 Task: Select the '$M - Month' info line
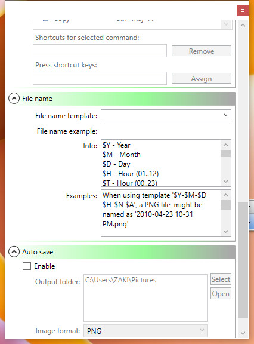click(121, 155)
